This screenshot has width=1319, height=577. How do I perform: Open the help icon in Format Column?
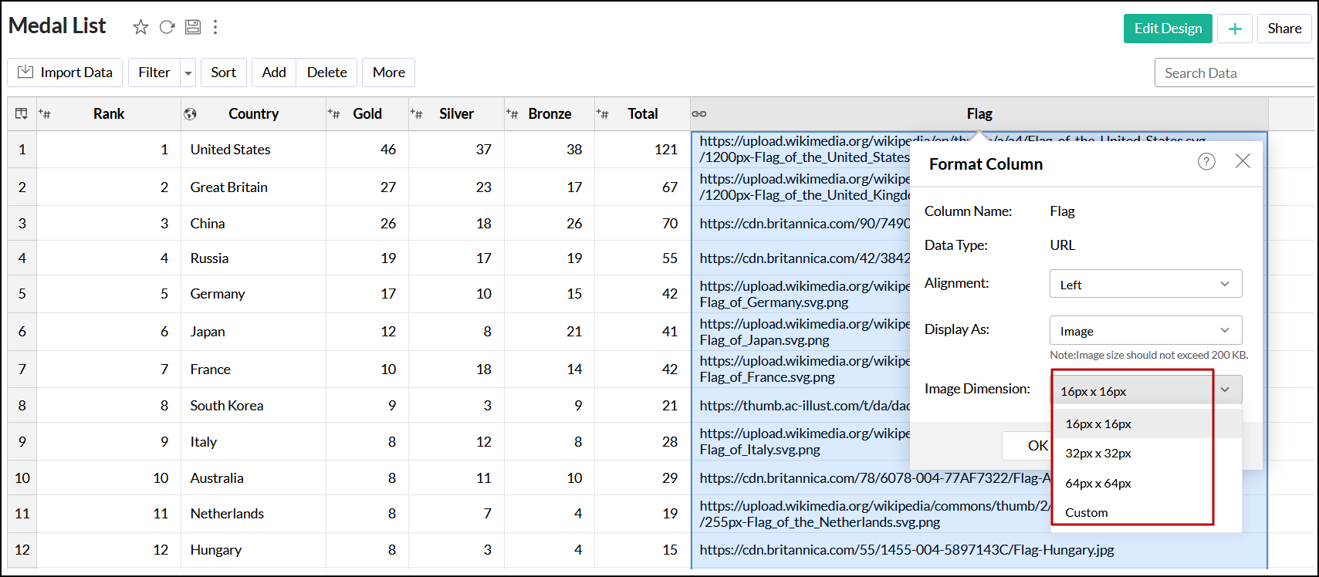pyautogui.click(x=1206, y=161)
